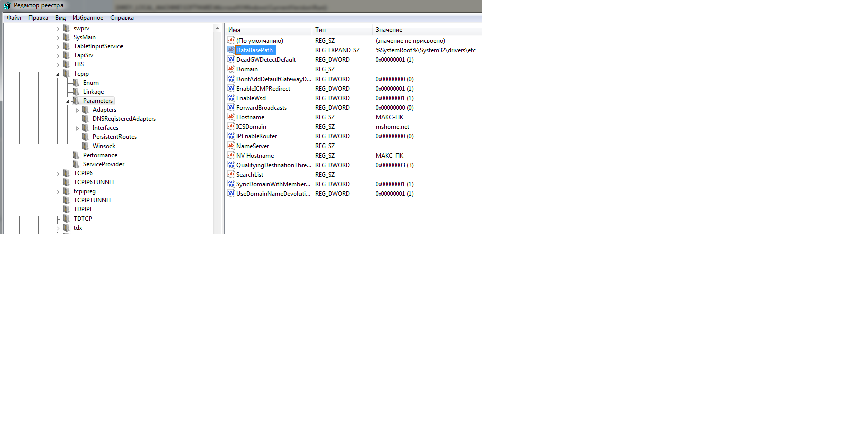The image size is (844, 432).
Task: Click the TDPIPE folder icon
Action: tap(66, 209)
